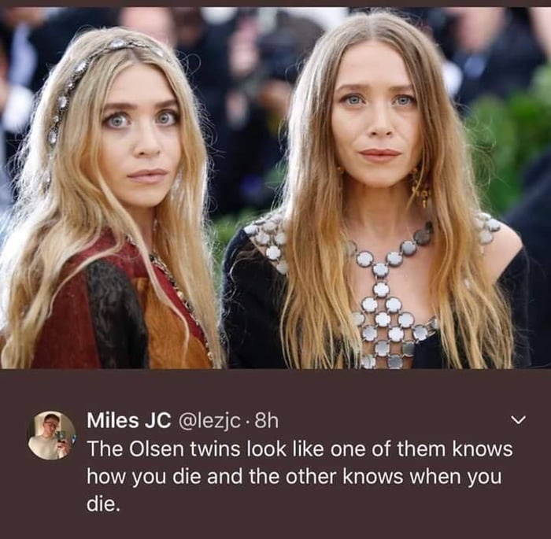Open the Miles JC display name

pos(129,420)
